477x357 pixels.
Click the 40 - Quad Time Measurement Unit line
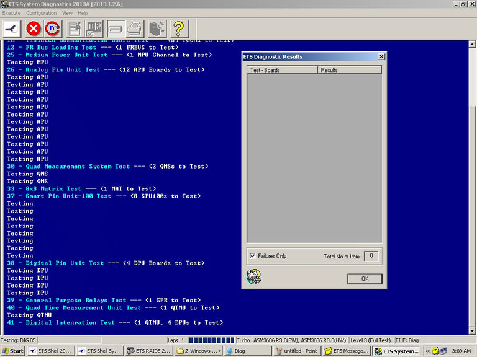pos(113,308)
